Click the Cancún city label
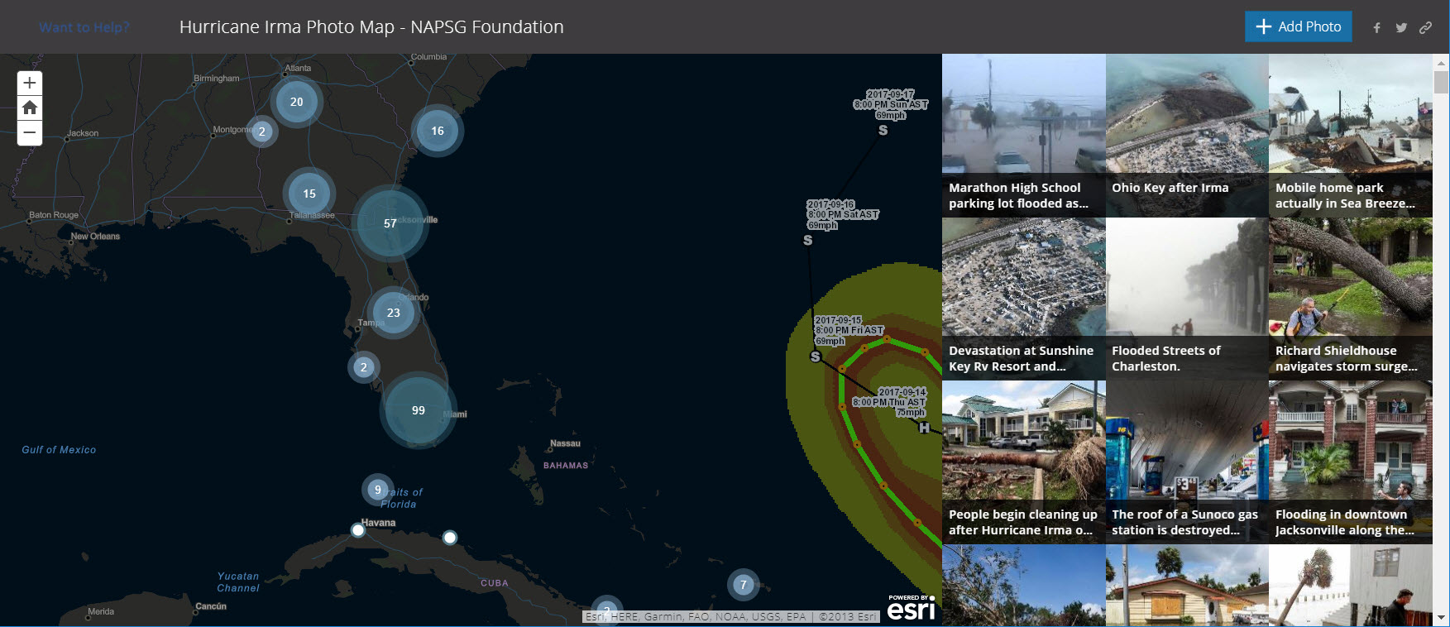The image size is (1450, 627). point(211,606)
